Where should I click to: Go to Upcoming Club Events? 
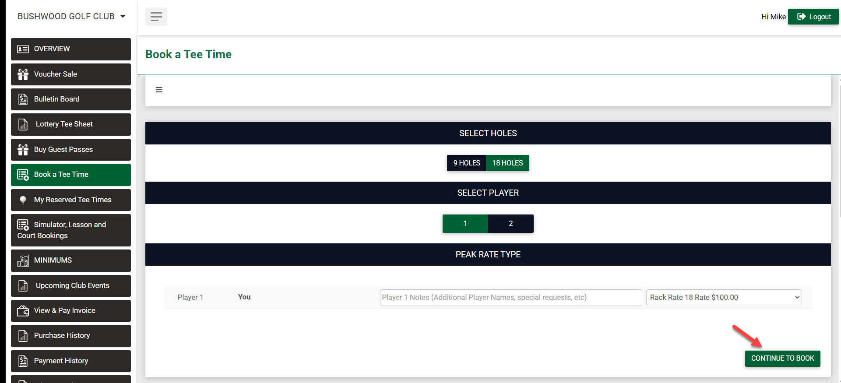pyautogui.click(x=72, y=286)
